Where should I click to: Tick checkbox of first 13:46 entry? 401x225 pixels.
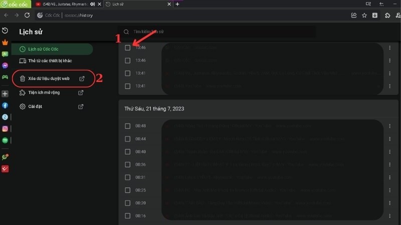point(128,47)
